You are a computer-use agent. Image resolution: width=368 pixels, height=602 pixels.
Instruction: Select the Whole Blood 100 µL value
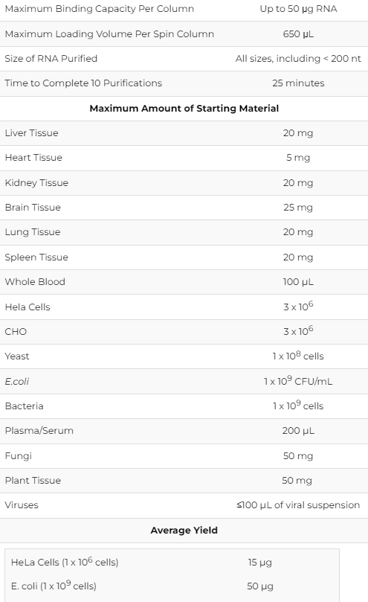[x=298, y=282]
